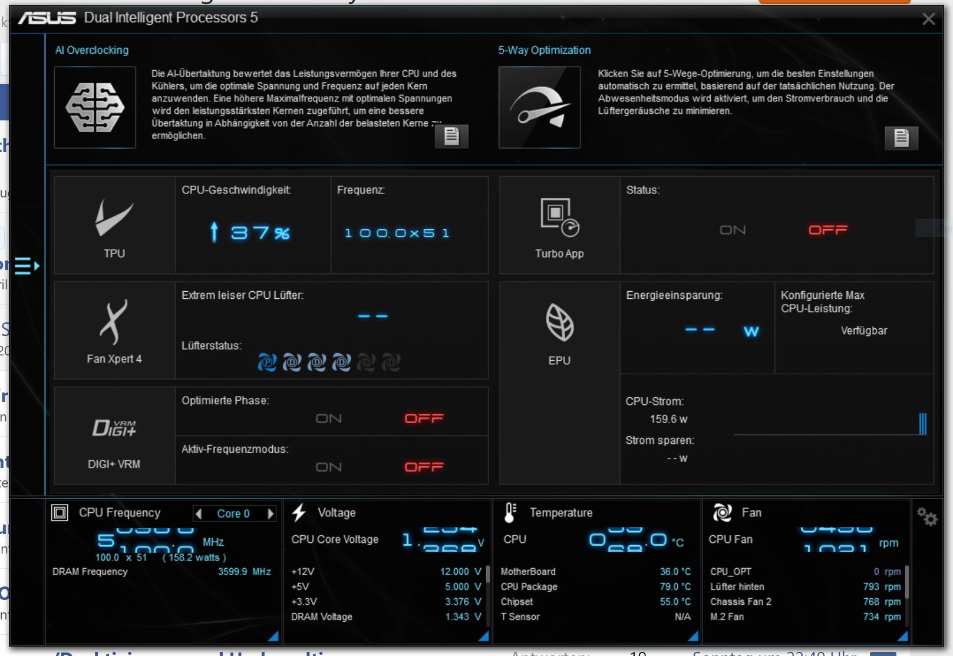
Task: Expand the left sidebar menu arrow
Action: point(27,266)
